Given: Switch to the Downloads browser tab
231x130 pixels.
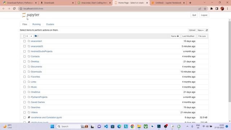Looking at the screenshot, I should (x=57, y=3).
